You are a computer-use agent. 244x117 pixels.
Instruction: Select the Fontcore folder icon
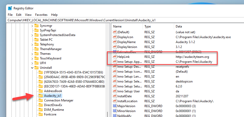(x=40, y=114)
